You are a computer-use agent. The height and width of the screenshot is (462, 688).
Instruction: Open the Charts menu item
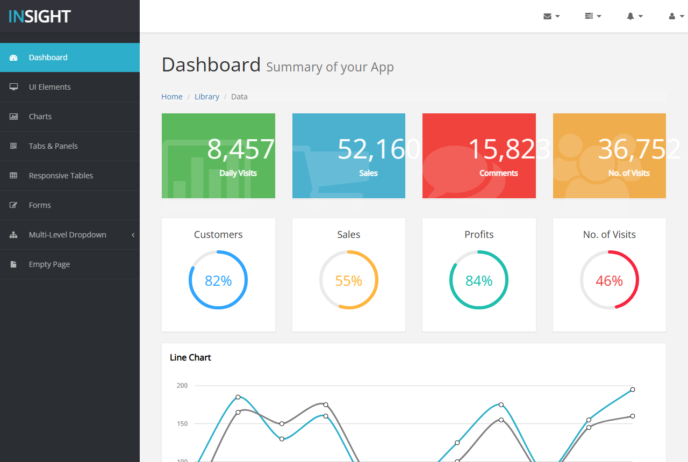click(x=70, y=117)
